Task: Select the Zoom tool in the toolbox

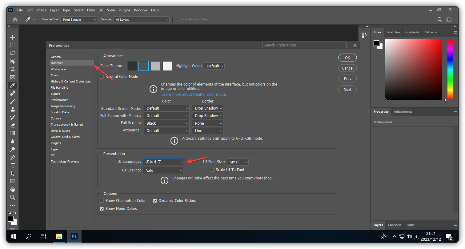Action: tap(13, 197)
